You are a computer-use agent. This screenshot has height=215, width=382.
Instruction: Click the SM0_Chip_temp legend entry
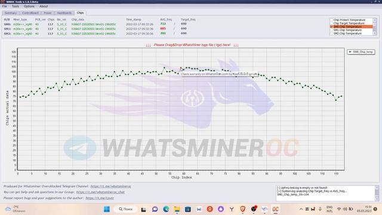tap(361, 52)
